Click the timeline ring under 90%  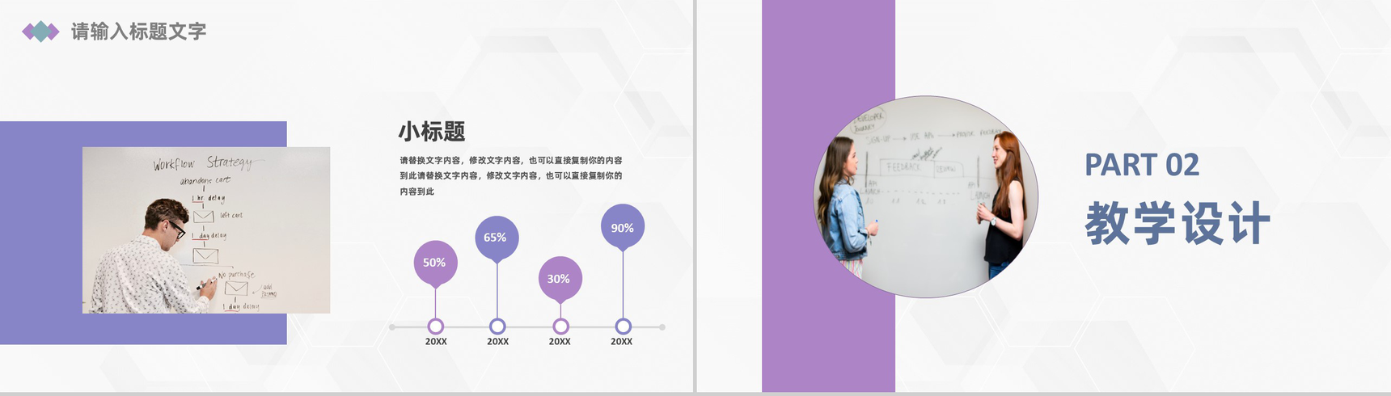coord(623,326)
